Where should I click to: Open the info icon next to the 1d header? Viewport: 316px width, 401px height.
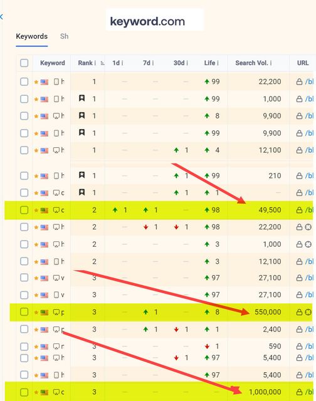point(122,63)
